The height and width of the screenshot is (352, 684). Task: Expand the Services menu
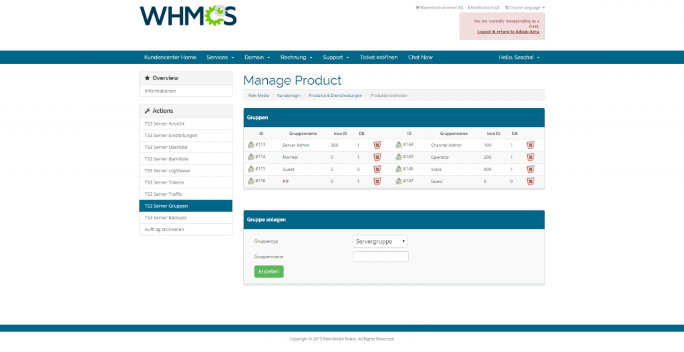[220, 57]
